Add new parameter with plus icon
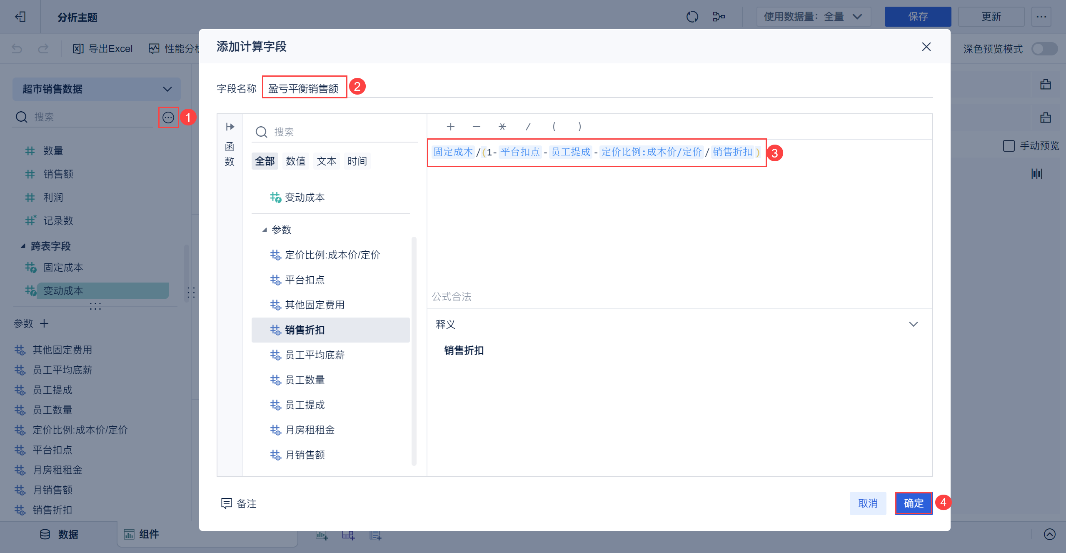 44,323
